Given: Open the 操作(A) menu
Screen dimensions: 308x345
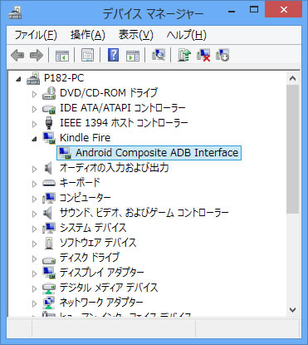Looking at the screenshot, I should click(88, 35).
